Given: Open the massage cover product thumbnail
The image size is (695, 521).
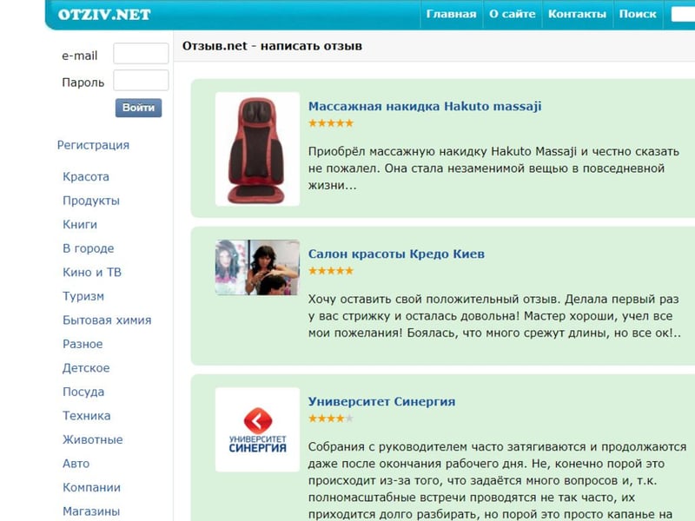Looking at the screenshot, I should (257, 148).
